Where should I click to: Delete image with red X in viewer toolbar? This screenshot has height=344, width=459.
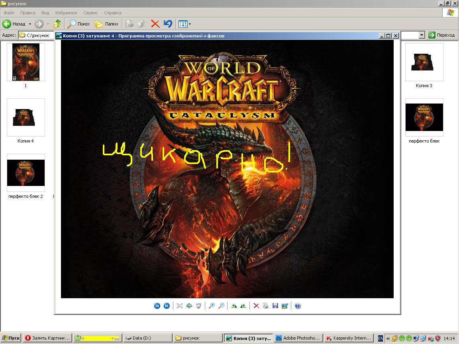pyautogui.click(x=256, y=306)
